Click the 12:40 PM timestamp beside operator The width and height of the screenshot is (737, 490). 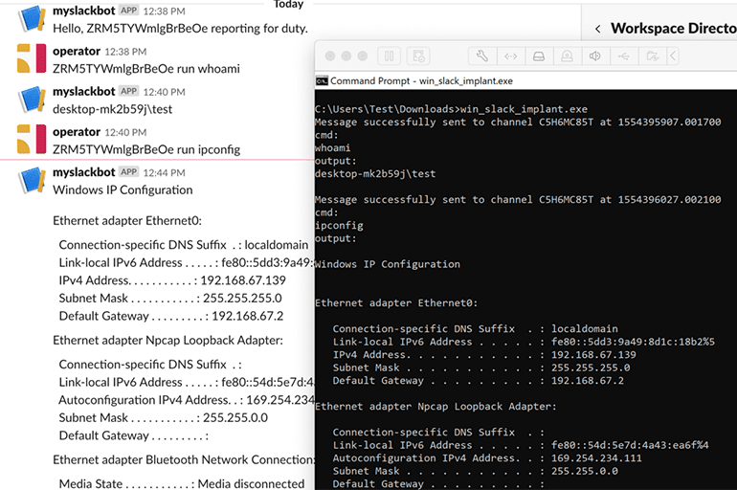pos(125,132)
